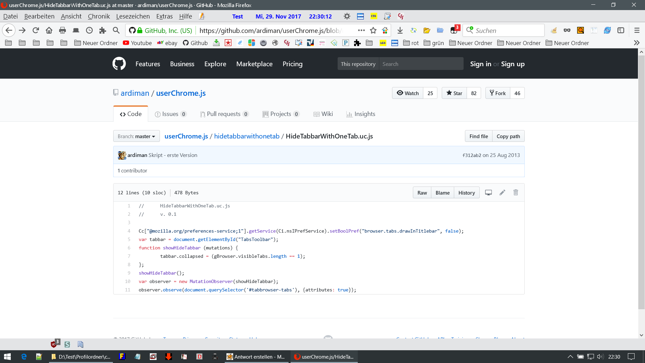Click the Firefox home button icon
The height and width of the screenshot is (363, 645).
pyautogui.click(x=49, y=31)
